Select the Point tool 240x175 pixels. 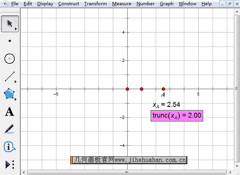pos(10,41)
